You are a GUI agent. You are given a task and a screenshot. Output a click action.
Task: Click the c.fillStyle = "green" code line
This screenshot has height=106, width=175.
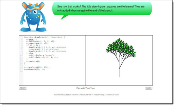pyautogui.click(x=41, y=55)
